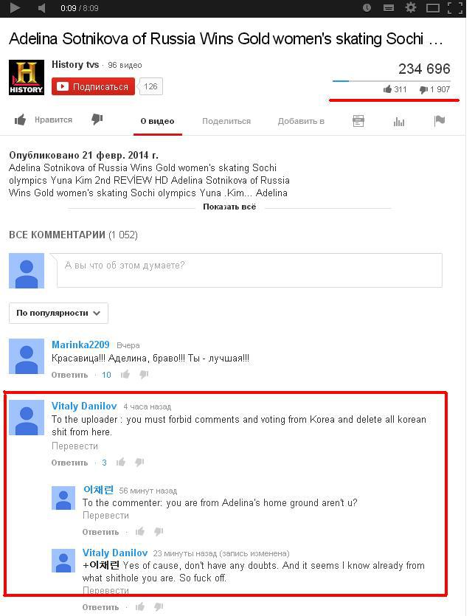Open the transcript icon next to Добавить в
This screenshot has height=616, width=475.
[358, 121]
